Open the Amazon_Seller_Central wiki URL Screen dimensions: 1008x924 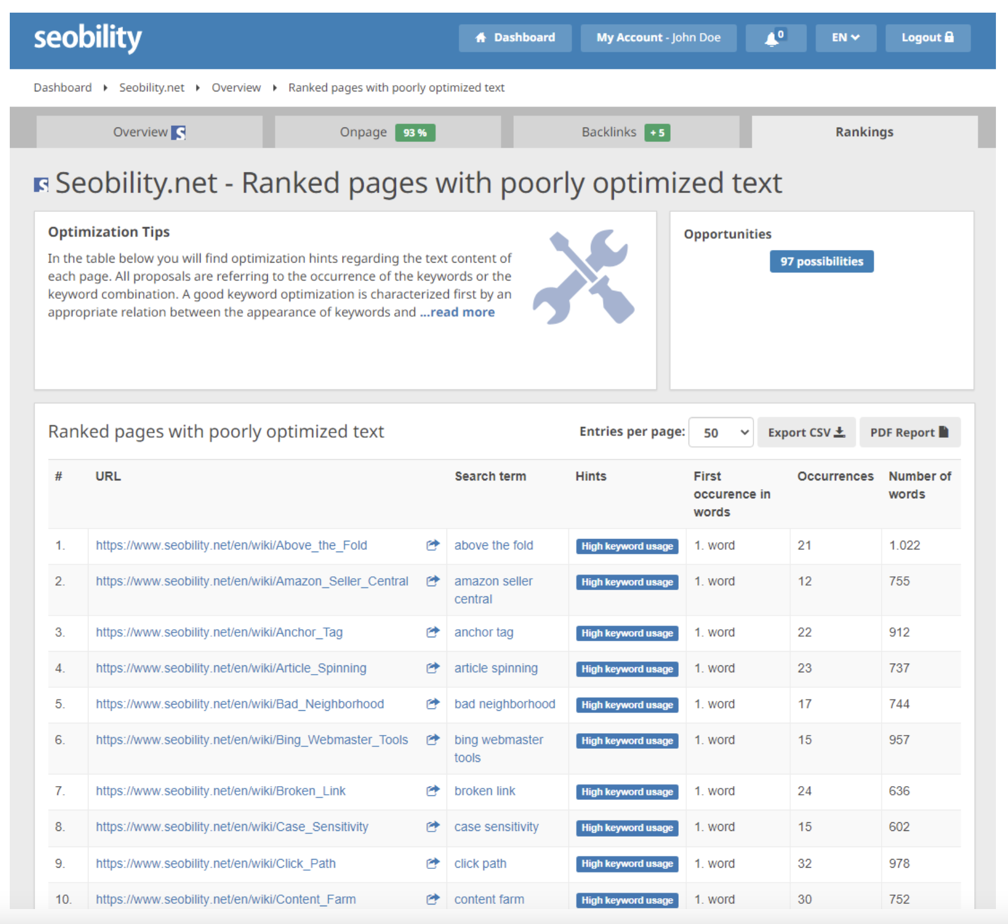tap(252, 582)
